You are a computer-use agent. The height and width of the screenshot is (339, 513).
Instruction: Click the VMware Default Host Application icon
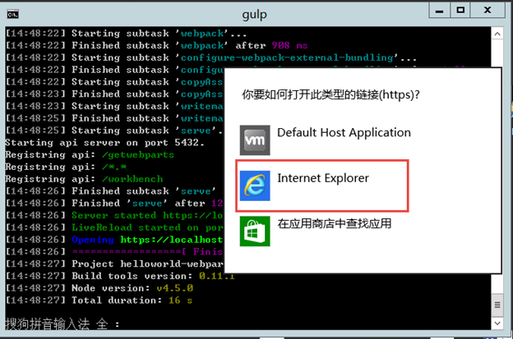click(x=255, y=140)
